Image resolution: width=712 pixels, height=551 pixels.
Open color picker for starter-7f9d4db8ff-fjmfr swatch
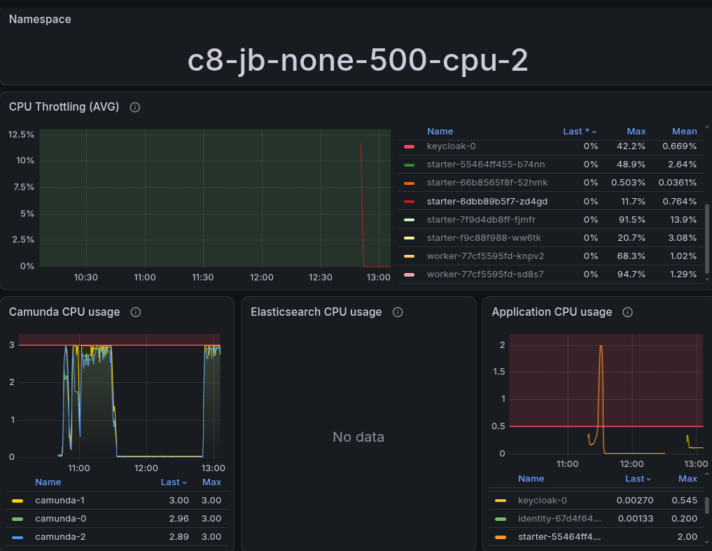pos(409,219)
